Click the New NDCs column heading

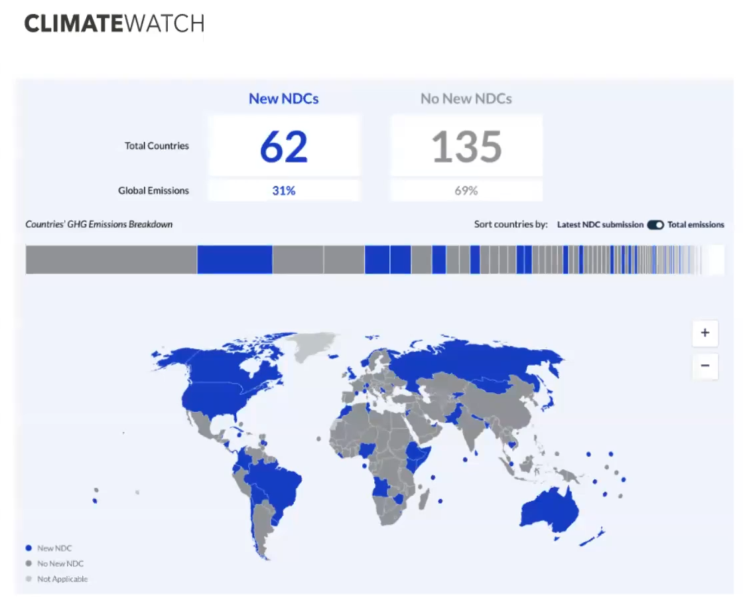coord(283,99)
